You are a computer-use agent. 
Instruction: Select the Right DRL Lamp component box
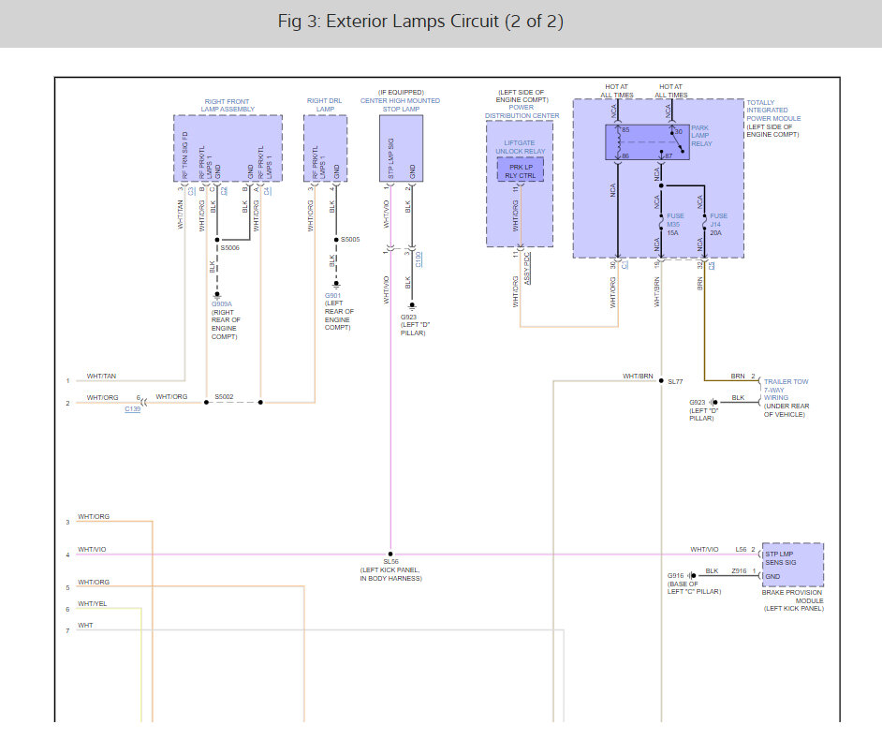click(x=325, y=150)
